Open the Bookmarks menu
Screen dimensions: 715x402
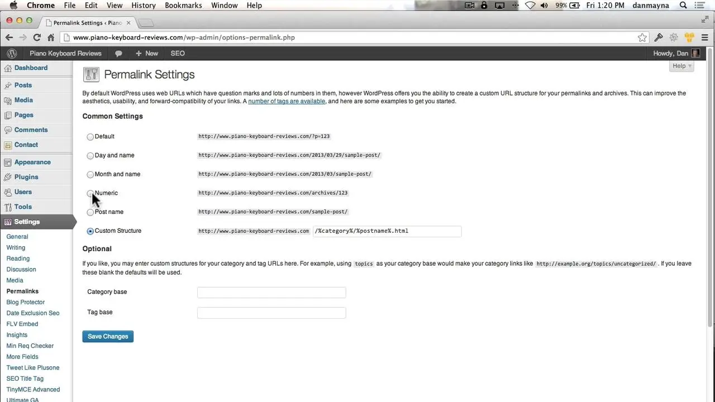click(x=183, y=6)
